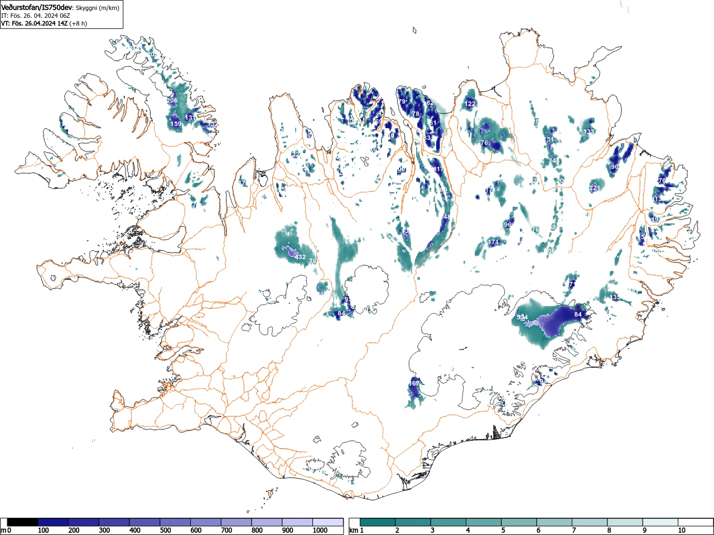The width and height of the screenshot is (714, 535).
Task: Click the 5 tick label on km scale
Action: point(503,531)
